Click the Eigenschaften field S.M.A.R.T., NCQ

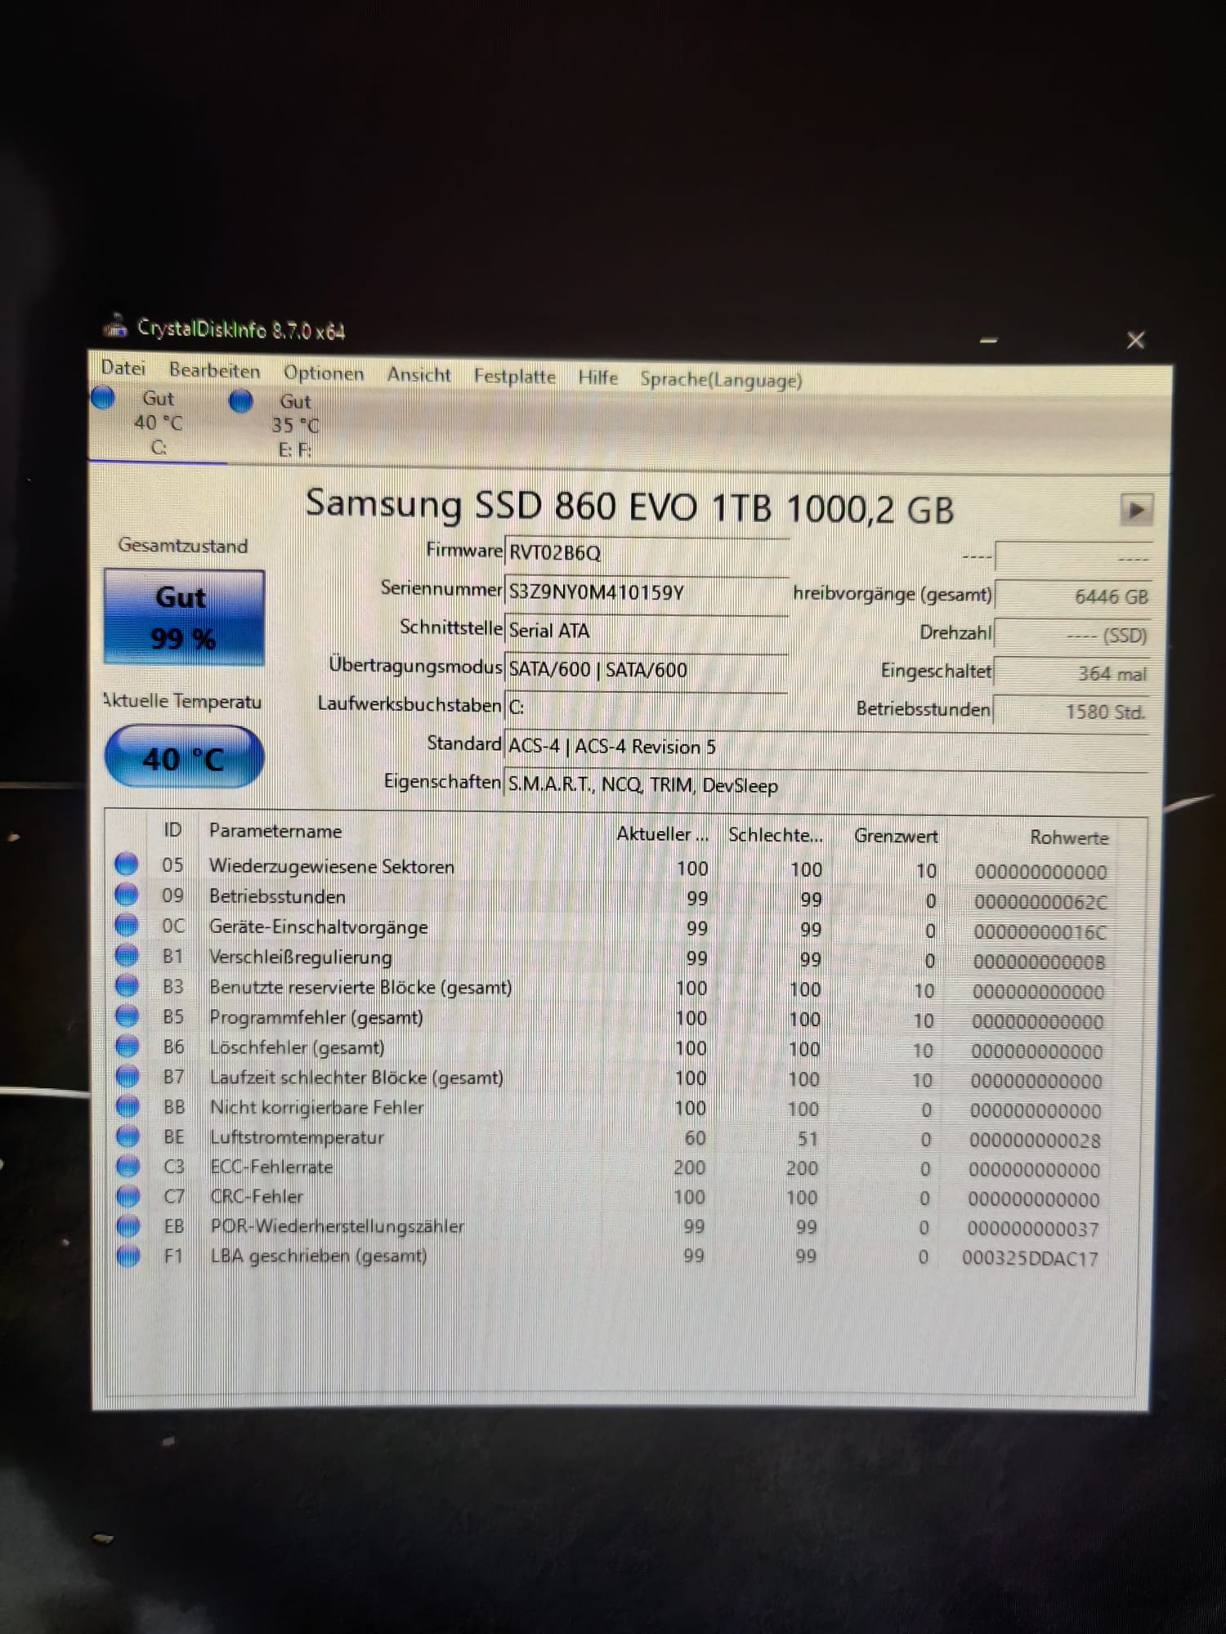coord(826,785)
